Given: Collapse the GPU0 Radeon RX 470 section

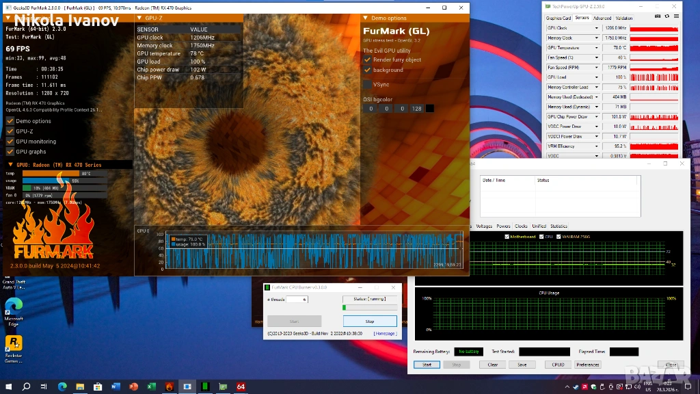Looking at the screenshot, I should coord(10,165).
